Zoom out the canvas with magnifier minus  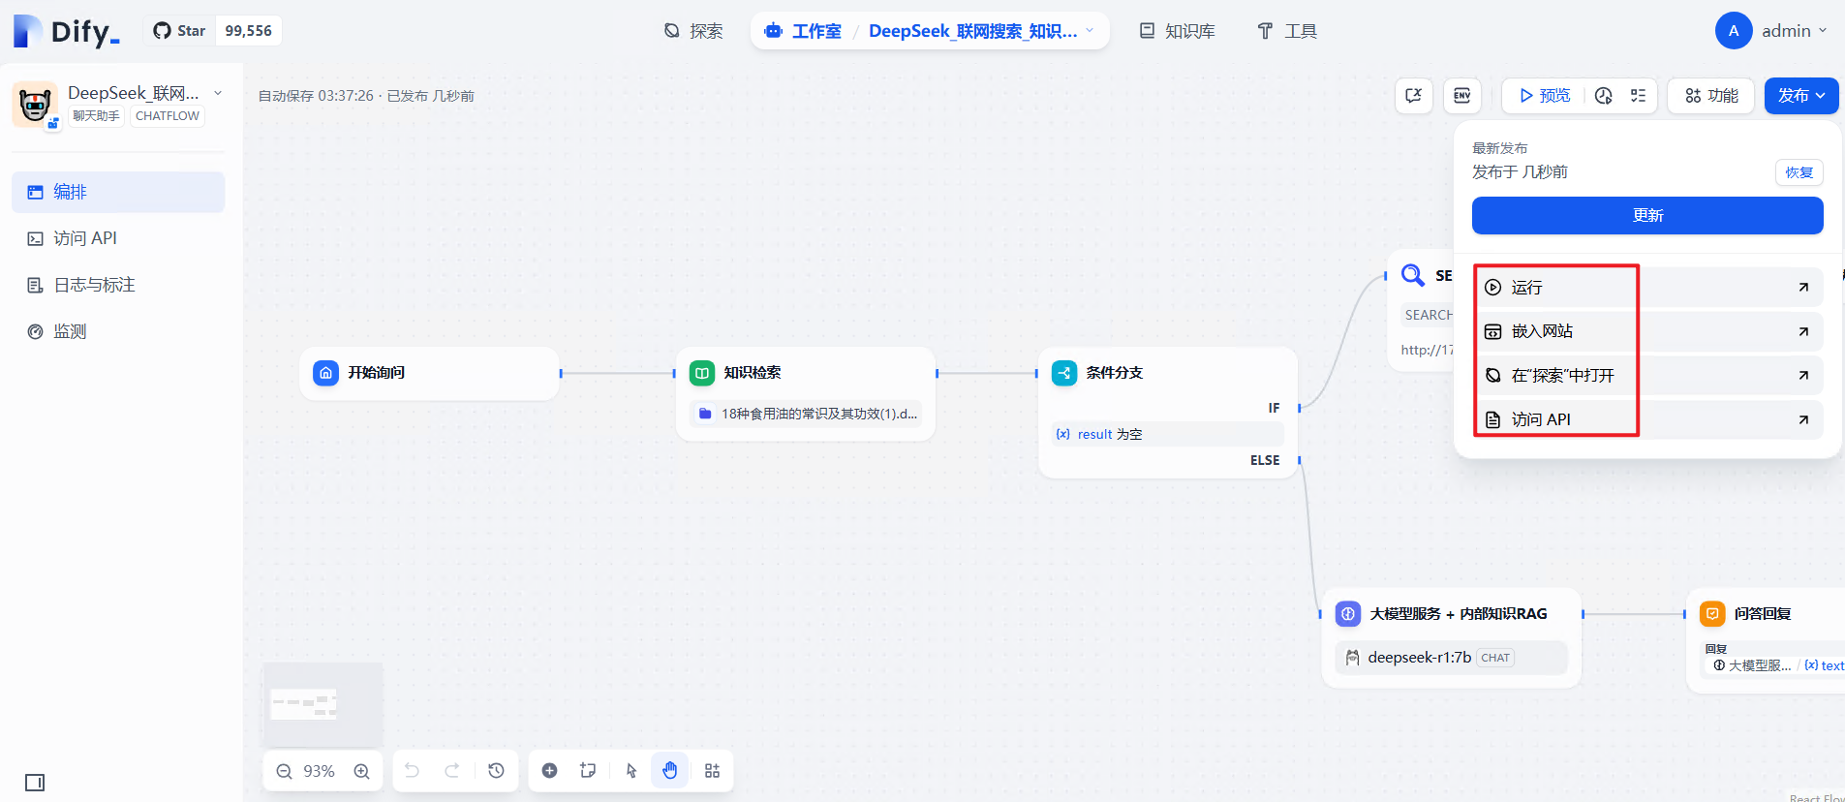(284, 771)
